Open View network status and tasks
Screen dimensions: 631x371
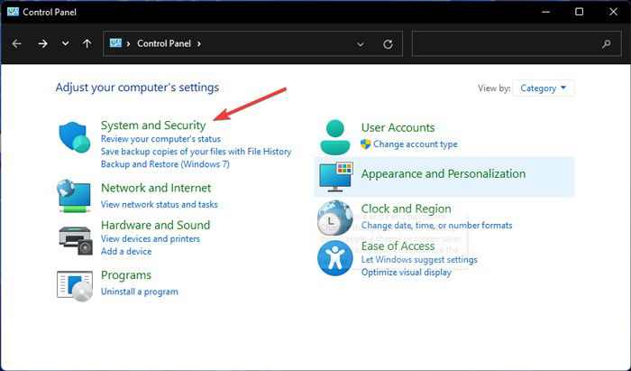coord(159,205)
